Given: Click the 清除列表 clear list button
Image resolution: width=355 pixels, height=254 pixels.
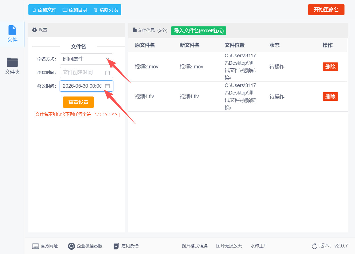Looking at the screenshot, I should [106, 10].
